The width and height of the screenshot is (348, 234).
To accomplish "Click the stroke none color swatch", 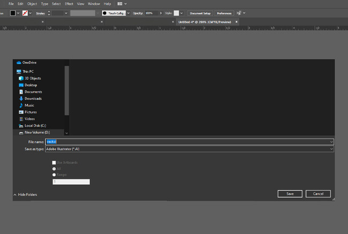I will (x=25, y=13).
